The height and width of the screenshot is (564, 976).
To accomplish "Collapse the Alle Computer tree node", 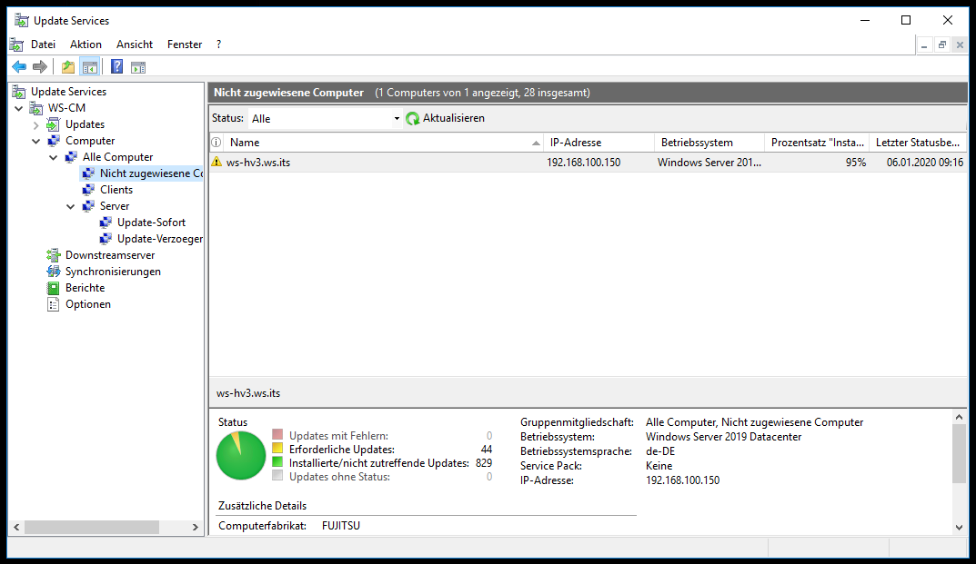I will pyautogui.click(x=54, y=157).
